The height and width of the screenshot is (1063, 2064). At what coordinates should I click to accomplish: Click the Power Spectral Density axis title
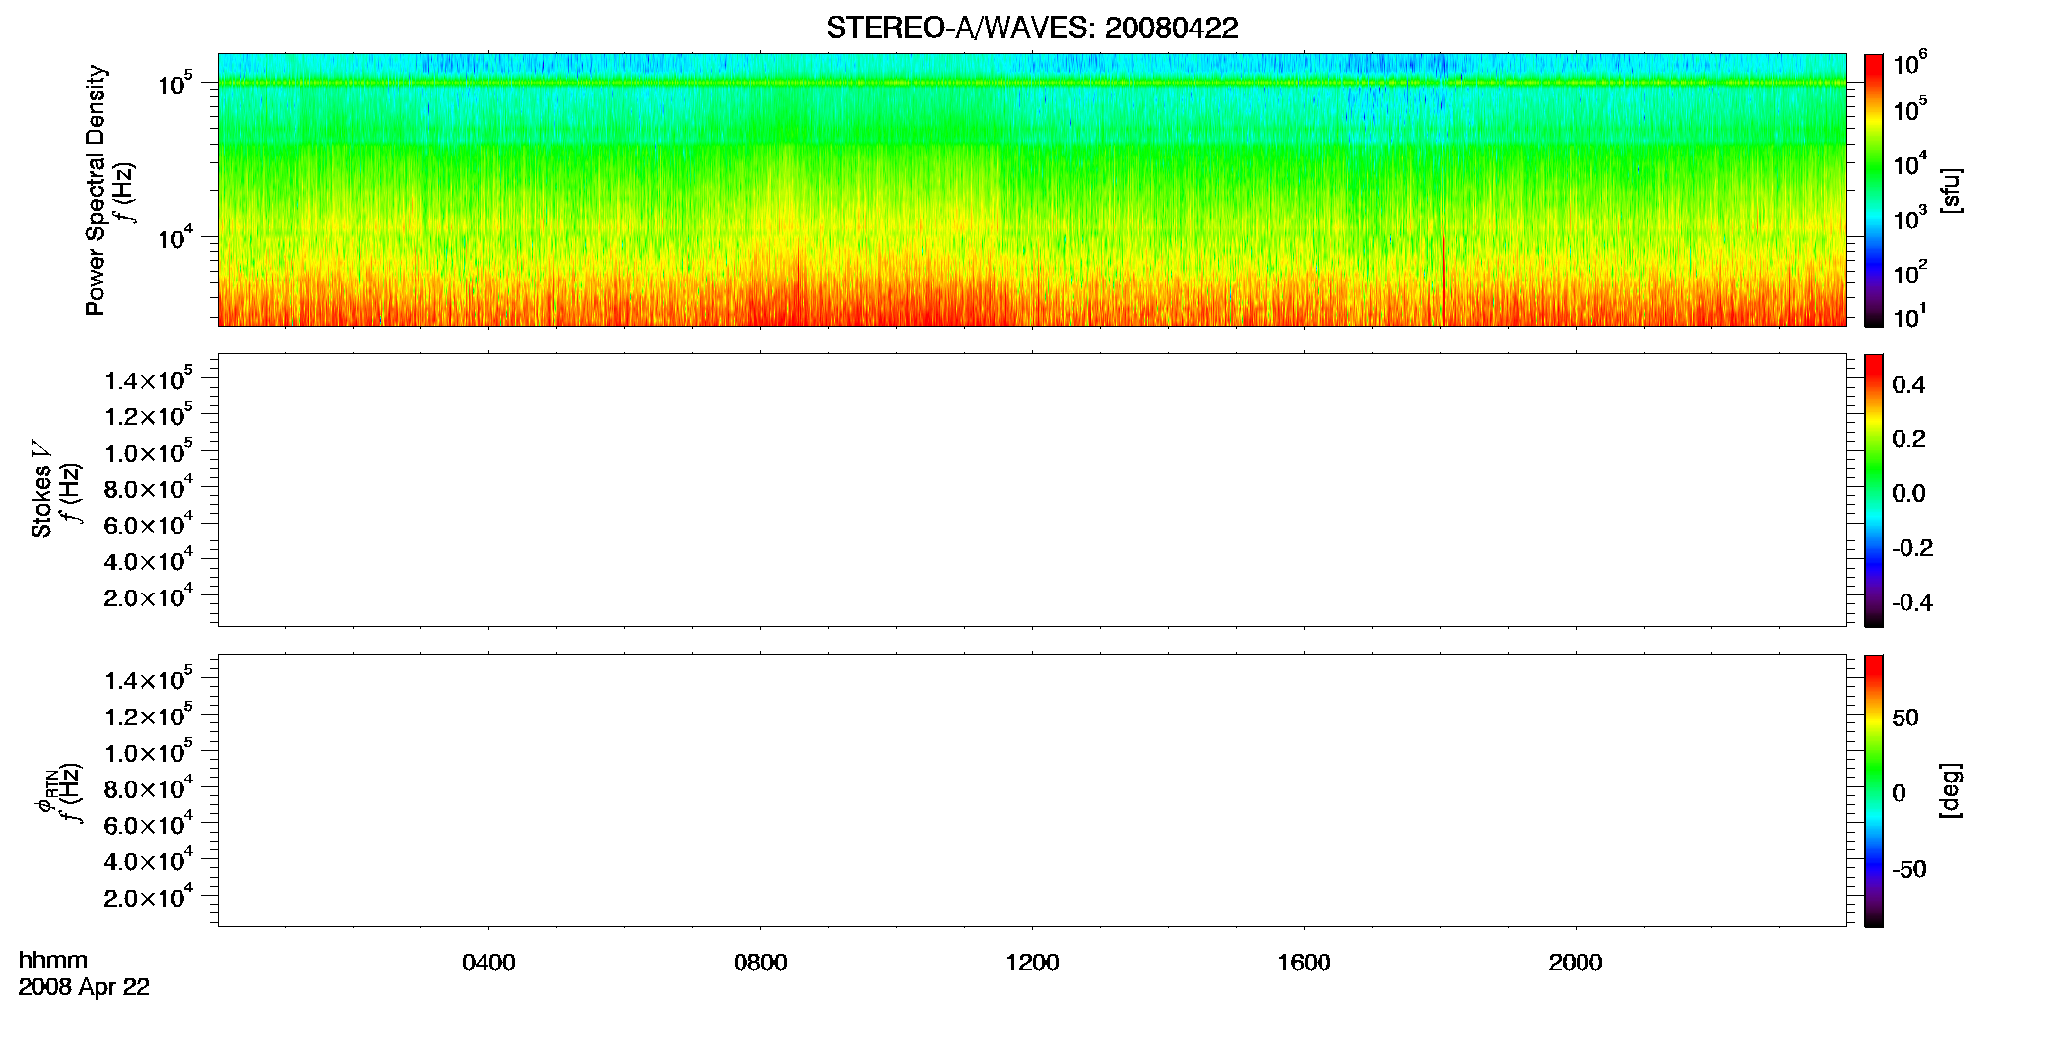(96, 190)
